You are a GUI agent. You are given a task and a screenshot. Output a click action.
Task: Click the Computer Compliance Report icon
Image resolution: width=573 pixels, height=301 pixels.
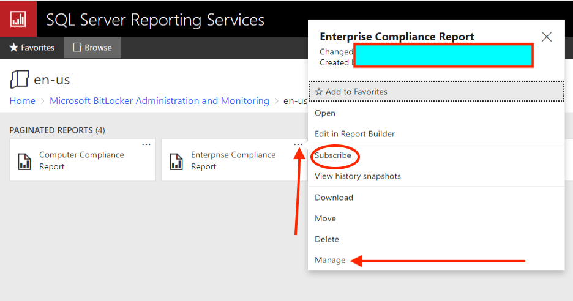coord(24,161)
